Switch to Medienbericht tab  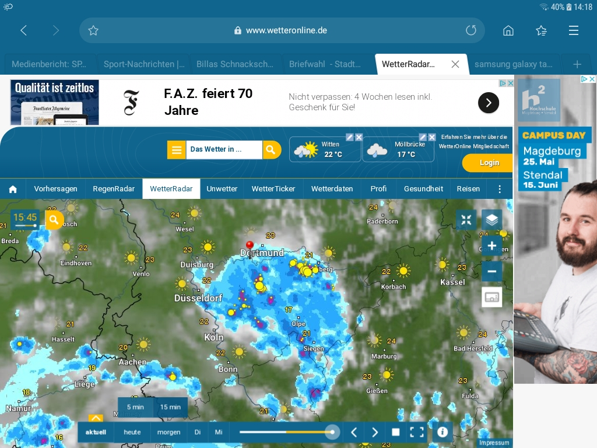pyautogui.click(x=49, y=64)
